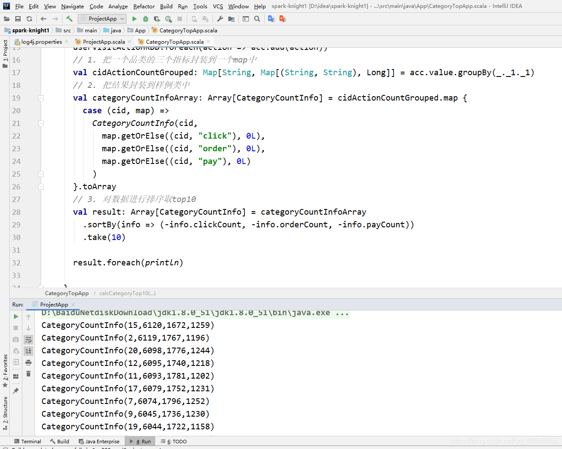
Task: Open Settings with the wrench icon
Action: tap(220, 19)
